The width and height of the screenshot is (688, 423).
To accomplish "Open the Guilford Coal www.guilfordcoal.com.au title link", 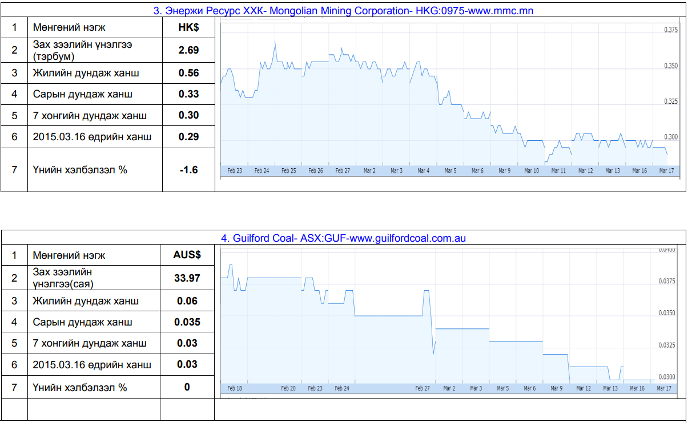I will [x=344, y=238].
